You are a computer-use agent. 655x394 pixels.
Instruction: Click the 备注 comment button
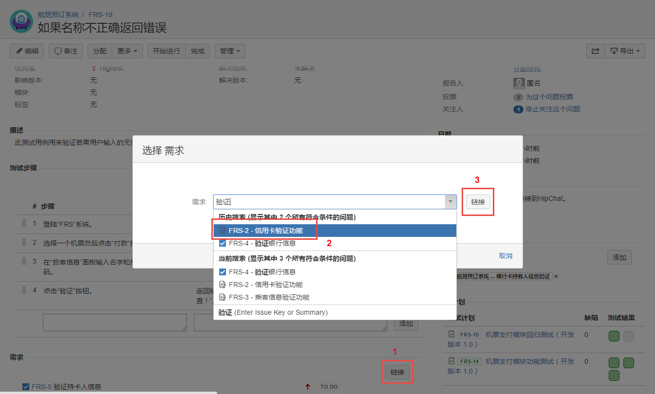coord(66,51)
